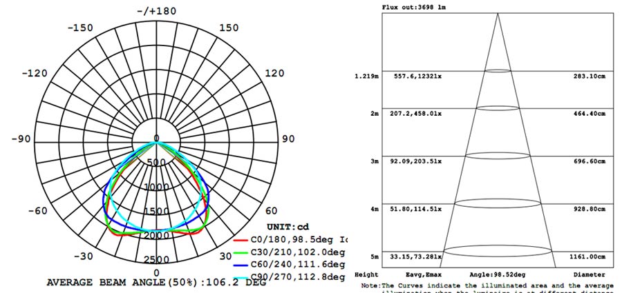Click the Flux out 3698 lm label
The width and height of the screenshot is (622, 293).
click(415, 6)
